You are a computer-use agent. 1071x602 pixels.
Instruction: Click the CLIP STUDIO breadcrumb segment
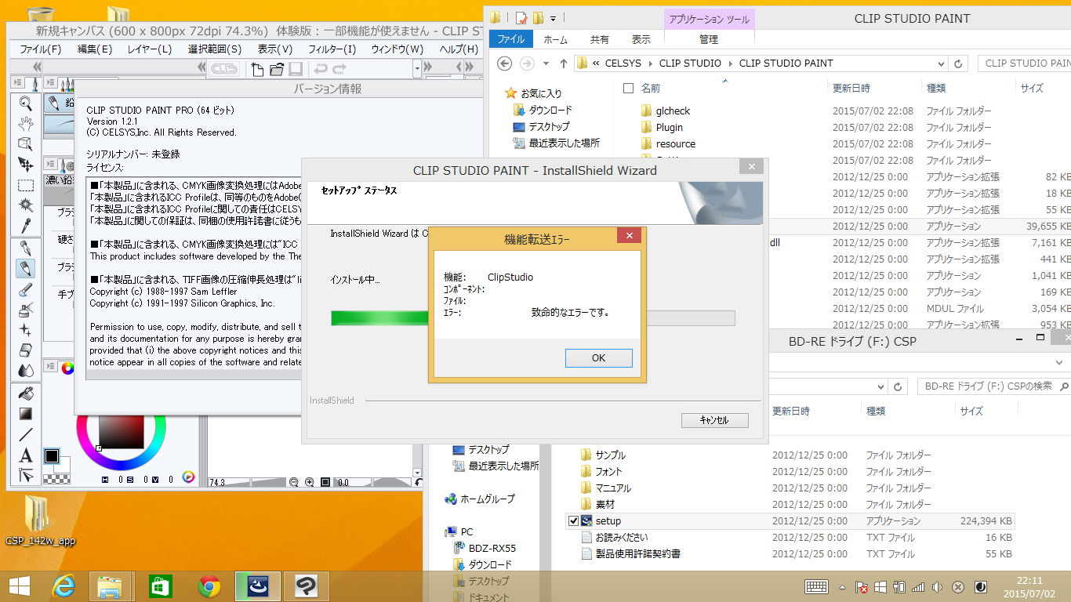coord(690,63)
